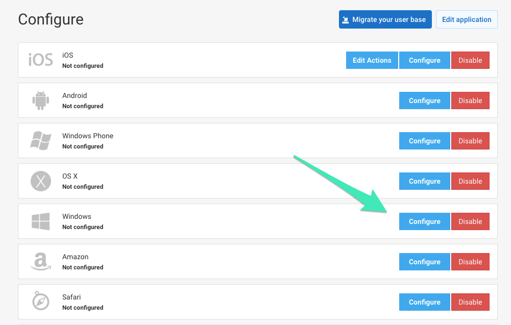511x325 pixels.
Task: Disable the Windows Phone platform
Action: coord(470,141)
